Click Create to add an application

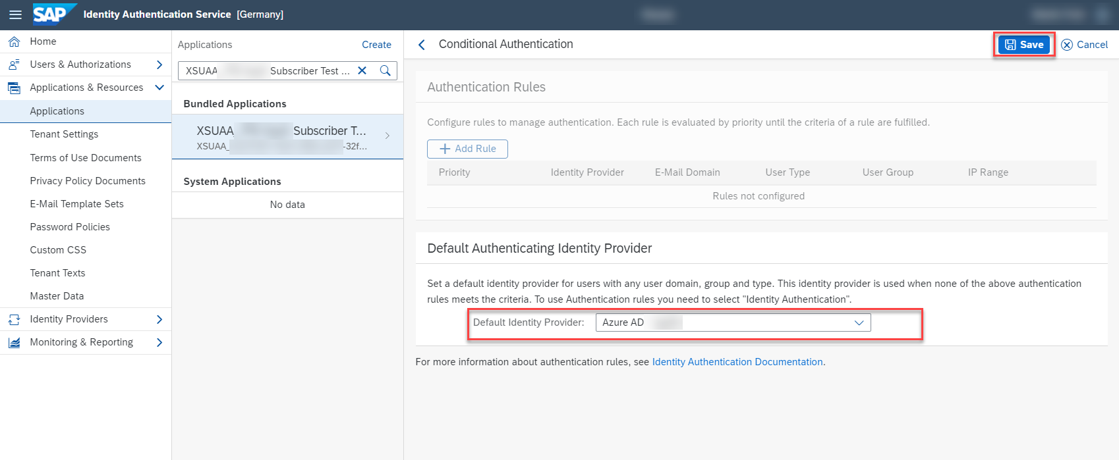[376, 45]
